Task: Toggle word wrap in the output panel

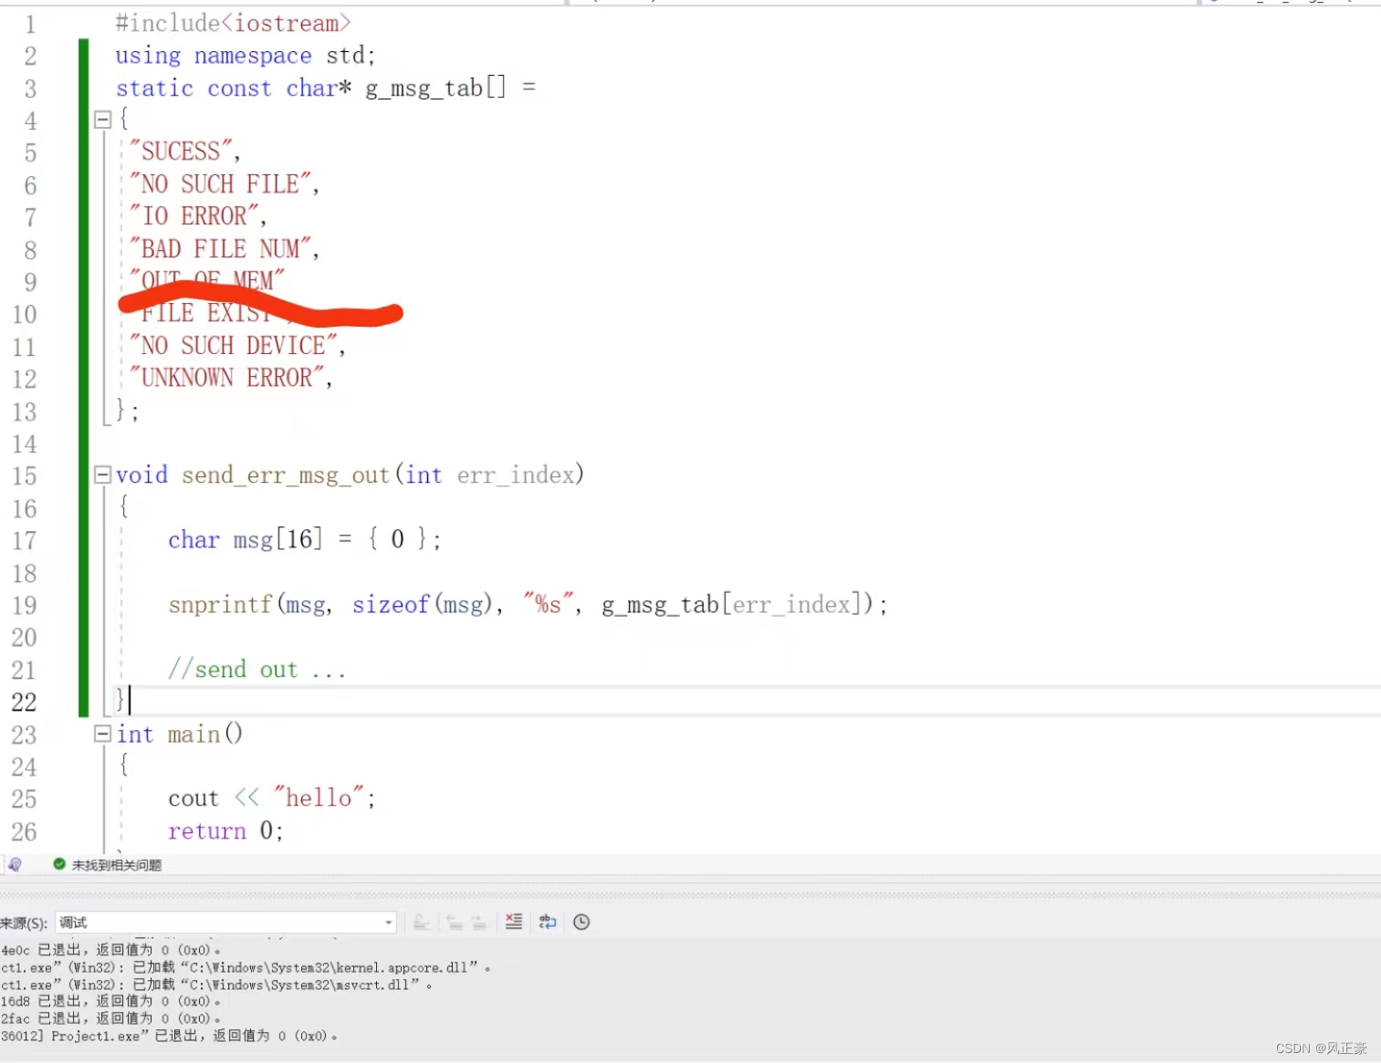Action: [x=548, y=922]
